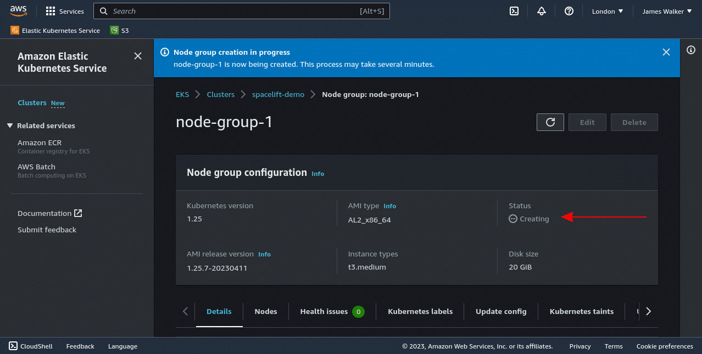This screenshot has height=354, width=702.
Task: Switch to the Kubernetes labels tab
Action: tap(420, 311)
